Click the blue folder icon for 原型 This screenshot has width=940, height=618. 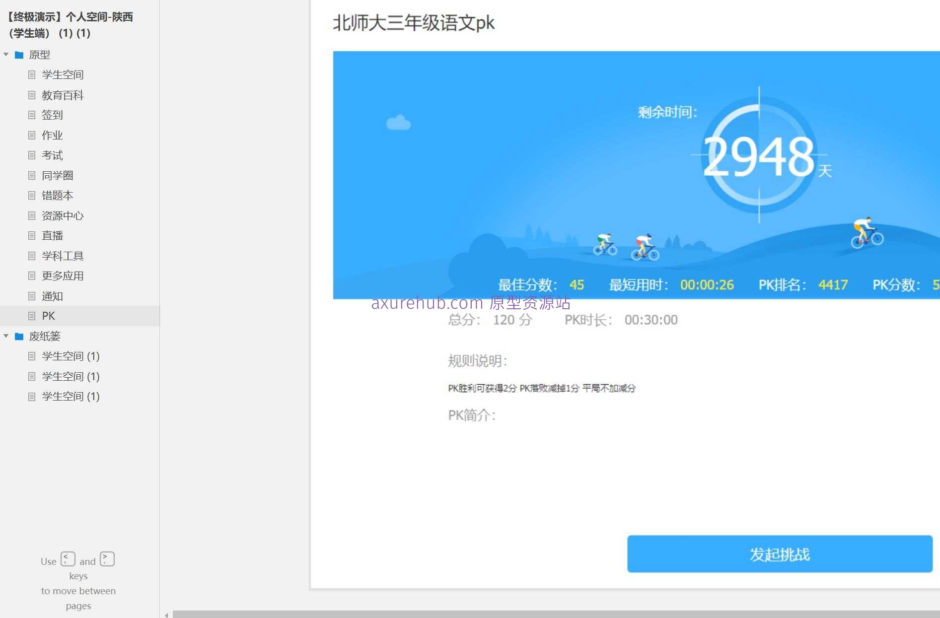pos(19,55)
